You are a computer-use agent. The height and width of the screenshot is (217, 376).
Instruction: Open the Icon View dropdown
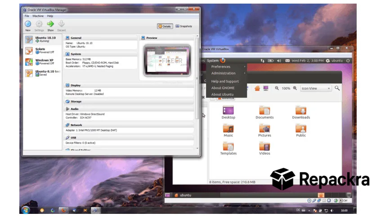316,88
